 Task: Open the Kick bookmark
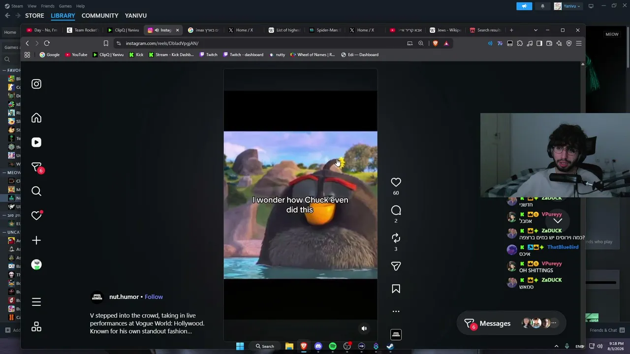[x=136, y=55]
